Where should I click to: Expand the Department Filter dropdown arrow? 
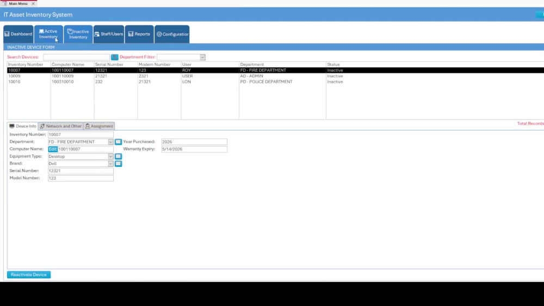coord(202,57)
